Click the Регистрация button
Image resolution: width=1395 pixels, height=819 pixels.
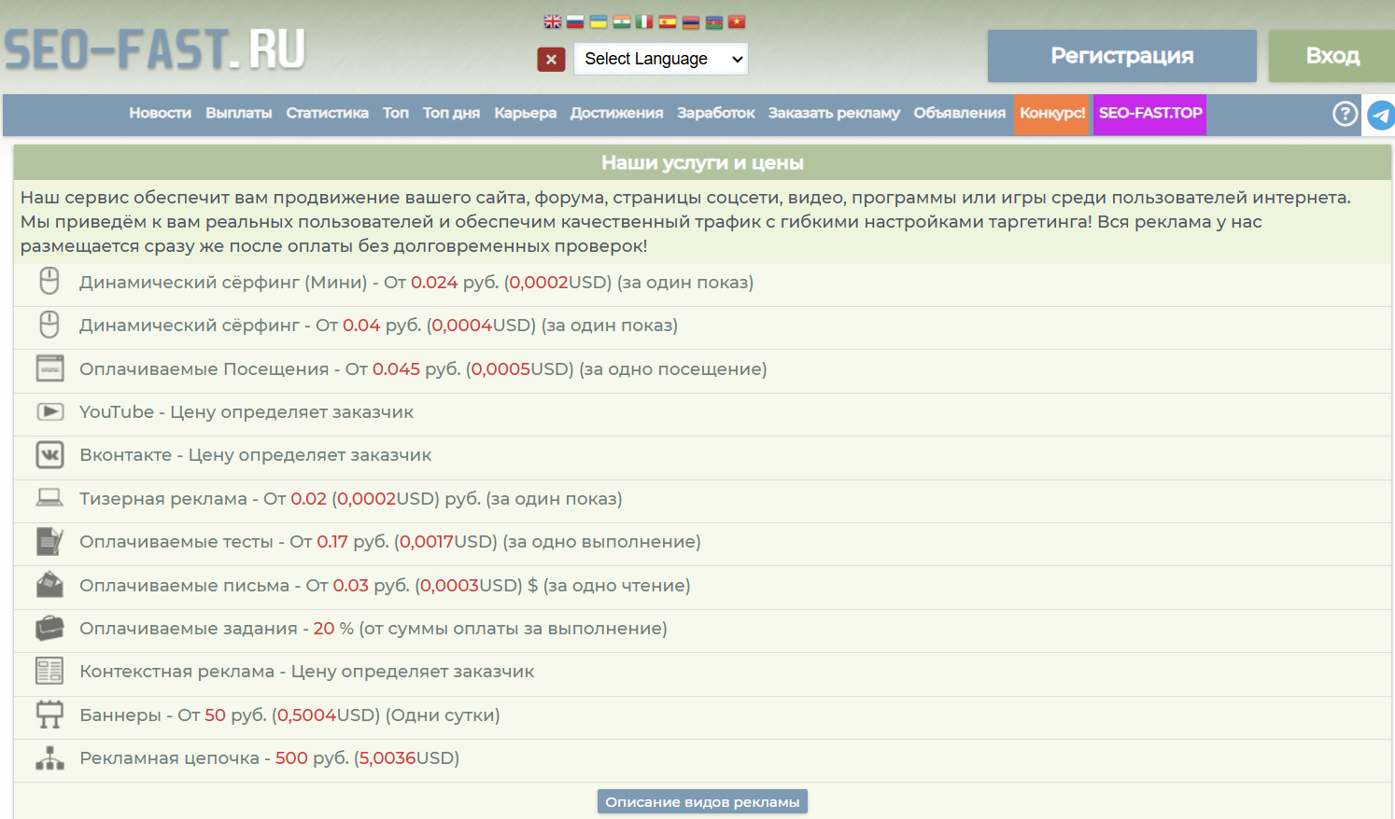[x=1122, y=56]
